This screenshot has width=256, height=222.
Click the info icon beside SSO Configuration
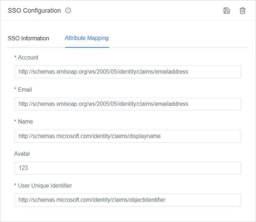(x=68, y=10)
